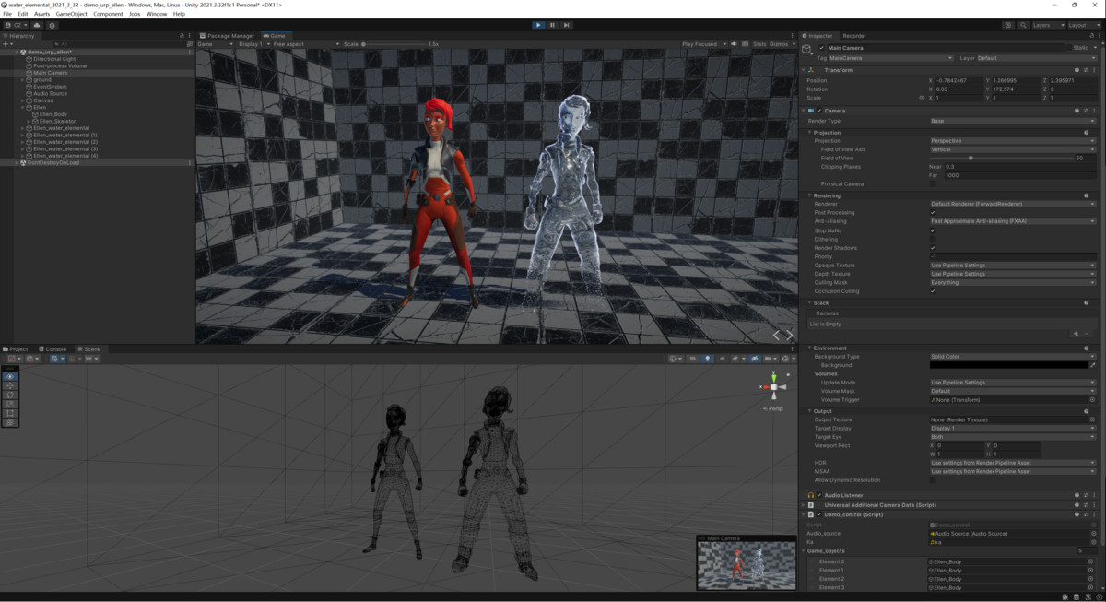Image resolution: width=1106 pixels, height=602 pixels.
Task: Open the Background Type dropdown
Action: coord(1012,357)
